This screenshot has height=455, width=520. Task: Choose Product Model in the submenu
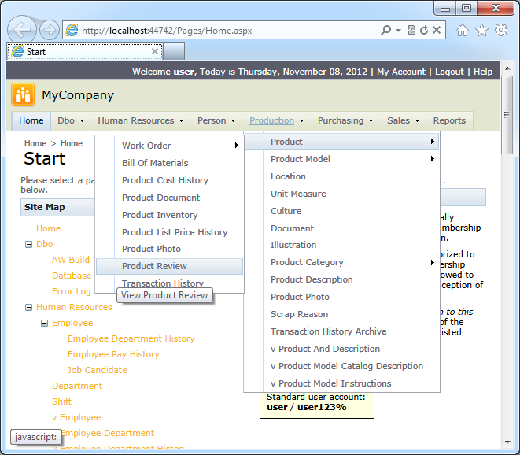click(x=300, y=159)
